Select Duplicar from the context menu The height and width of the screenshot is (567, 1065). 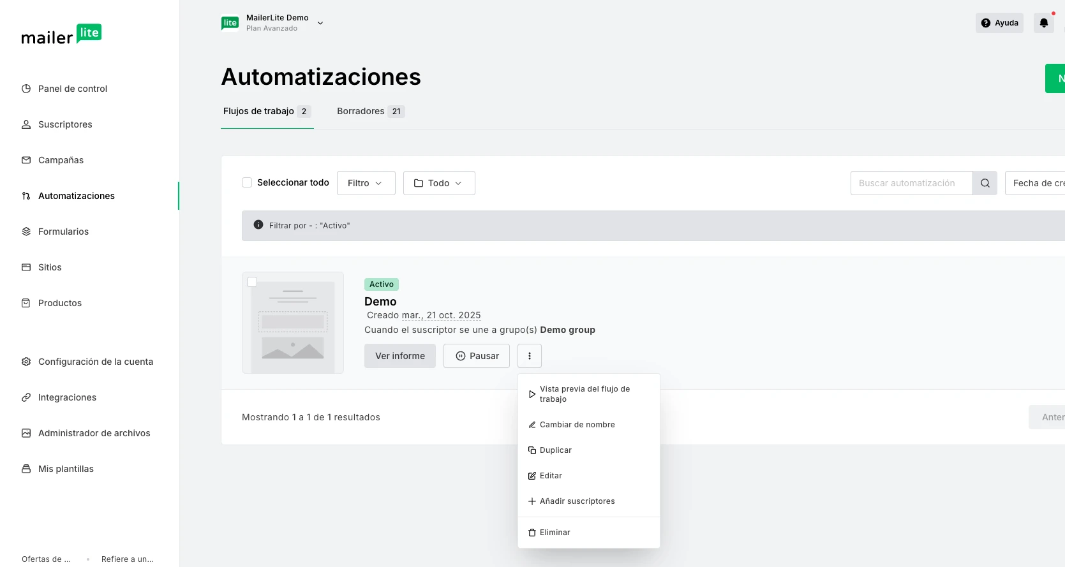tap(555, 450)
